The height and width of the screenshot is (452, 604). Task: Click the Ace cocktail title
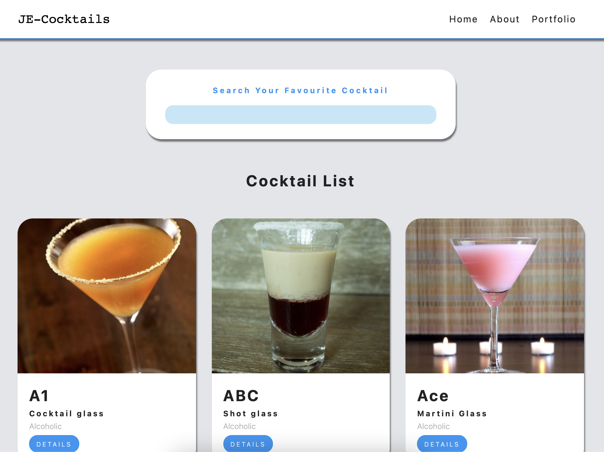(x=433, y=396)
